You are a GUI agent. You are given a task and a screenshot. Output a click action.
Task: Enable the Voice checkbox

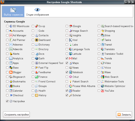tap(99, 68)
